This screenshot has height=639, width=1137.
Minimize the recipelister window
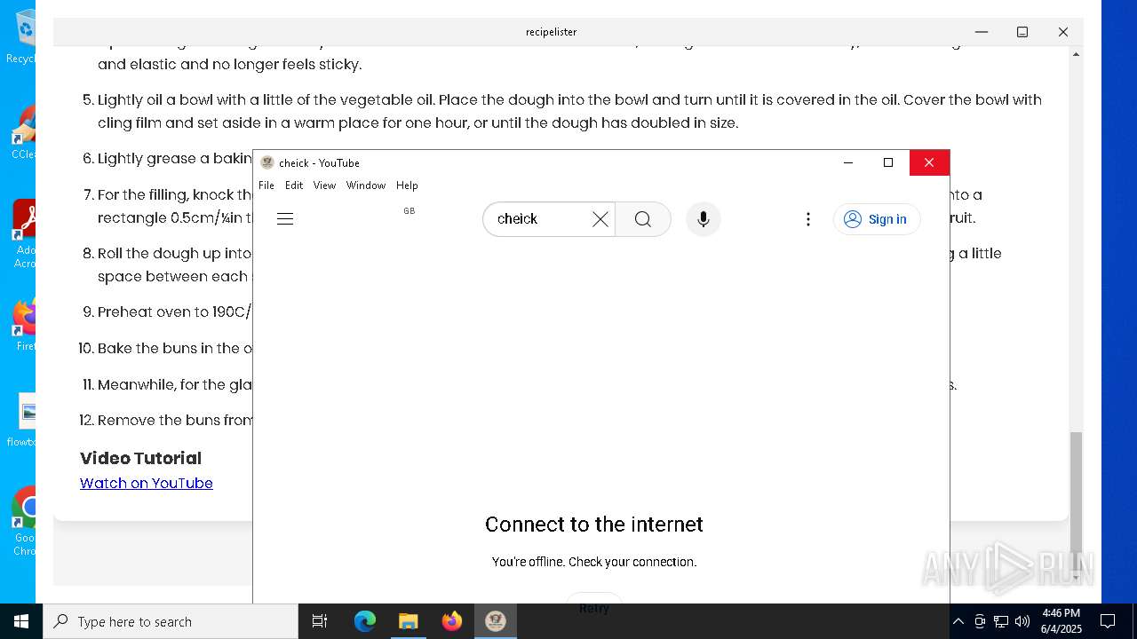(x=982, y=32)
